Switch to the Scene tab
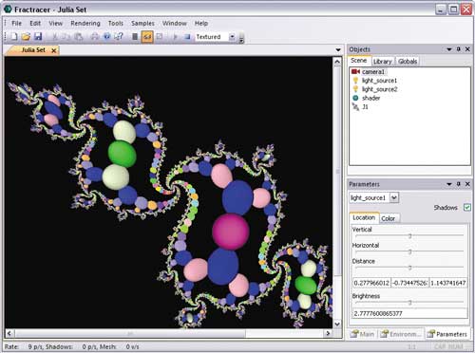The width and height of the screenshot is (475, 353). pyautogui.click(x=358, y=61)
